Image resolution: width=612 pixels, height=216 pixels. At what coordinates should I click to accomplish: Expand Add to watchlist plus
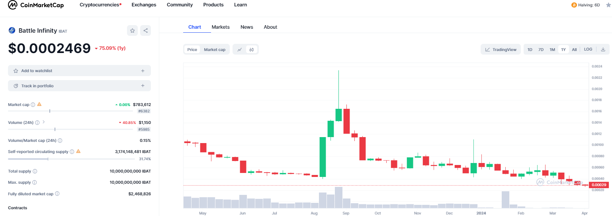click(x=143, y=71)
